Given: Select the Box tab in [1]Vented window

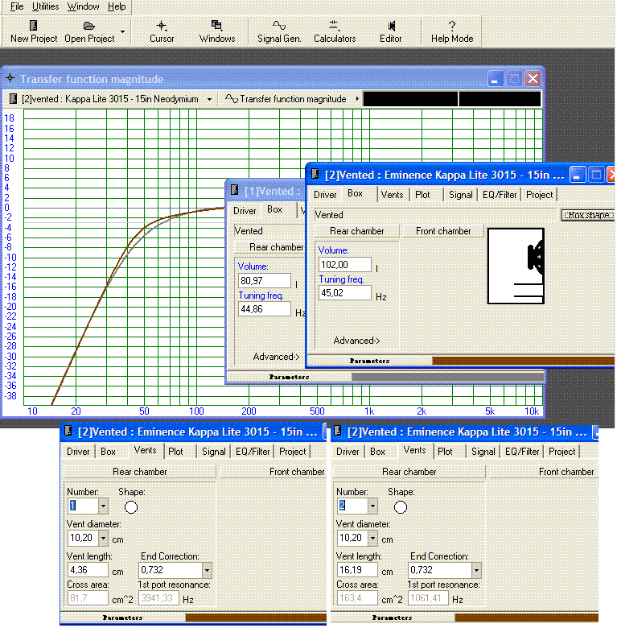Looking at the screenshot, I should (274, 209).
